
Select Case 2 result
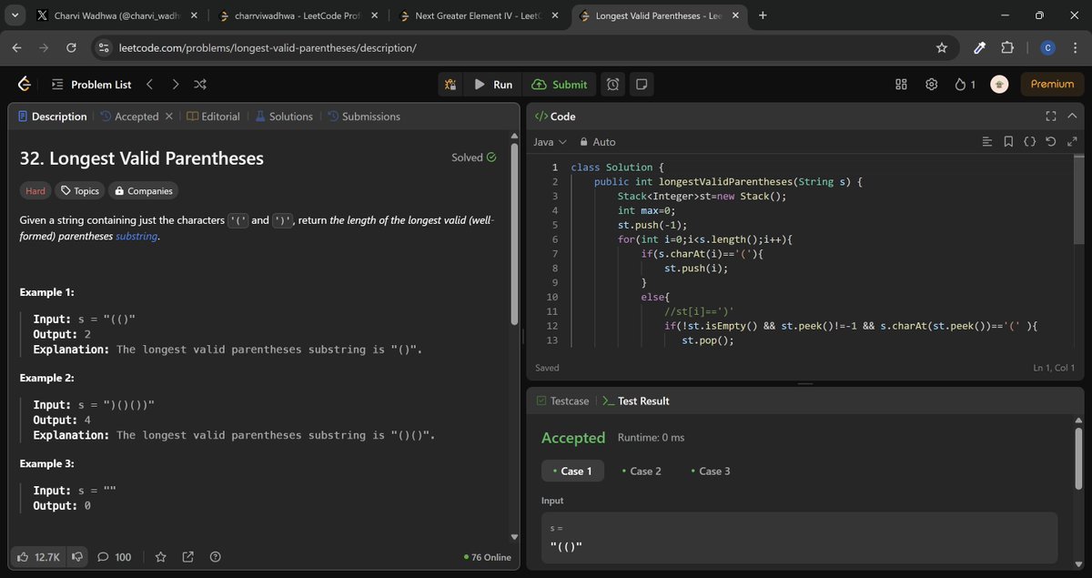tap(641, 471)
